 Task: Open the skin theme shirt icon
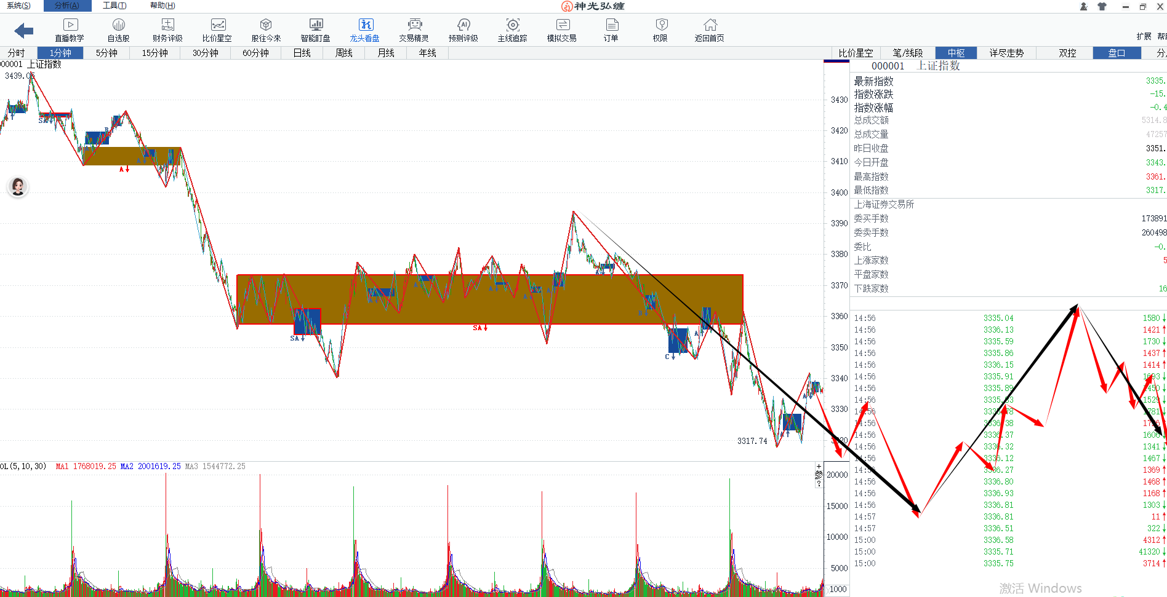(1102, 6)
